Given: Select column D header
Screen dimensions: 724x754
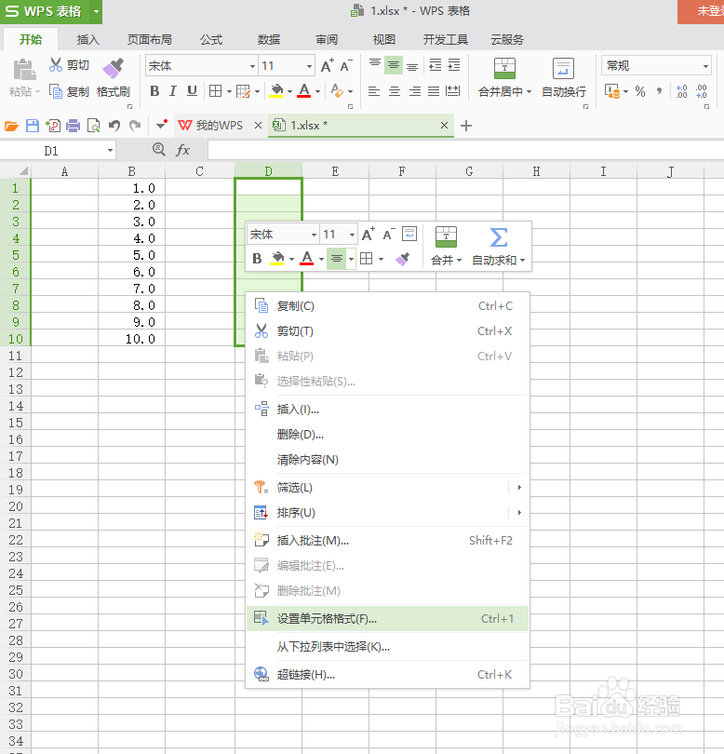Looking at the screenshot, I should 268,171.
